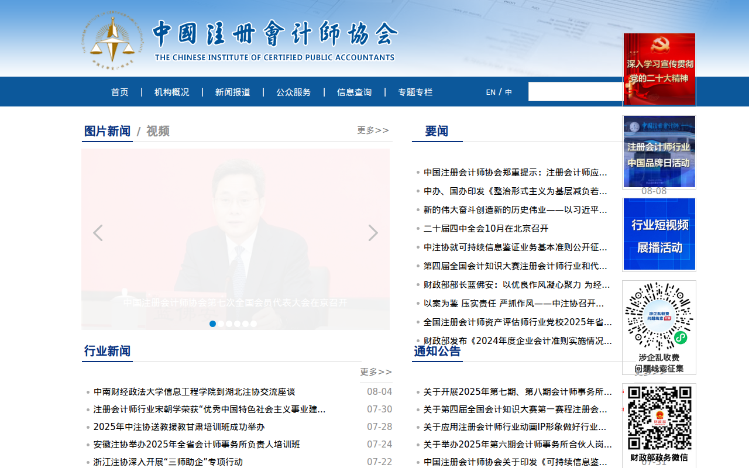The image size is (749, 468).
Task: Open 二十届四中全会10月在北京召开 item
Action: tap(486, 229)
